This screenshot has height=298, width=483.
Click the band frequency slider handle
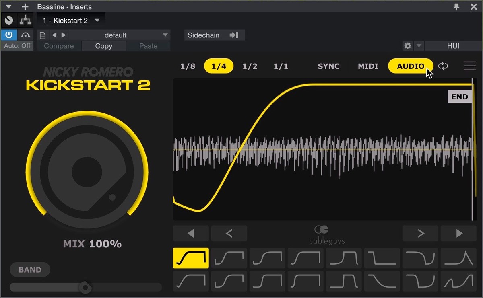(x=85, y=287)
